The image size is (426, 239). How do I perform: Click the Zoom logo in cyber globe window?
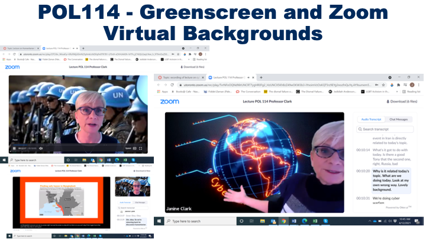(x=170, y=102)
